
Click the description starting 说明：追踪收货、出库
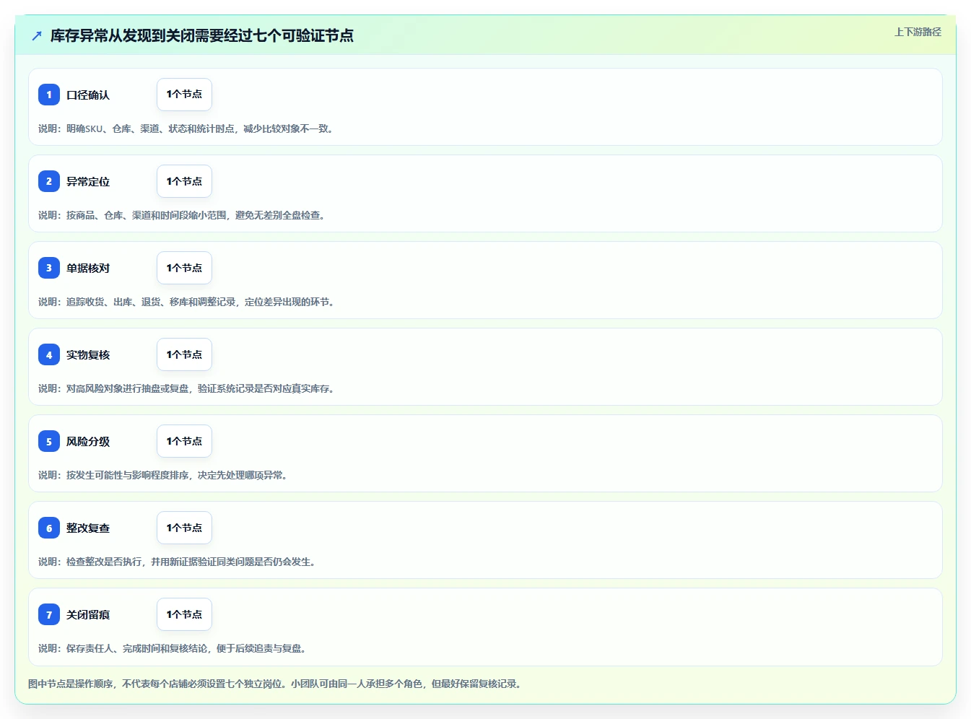coord(187,302)
